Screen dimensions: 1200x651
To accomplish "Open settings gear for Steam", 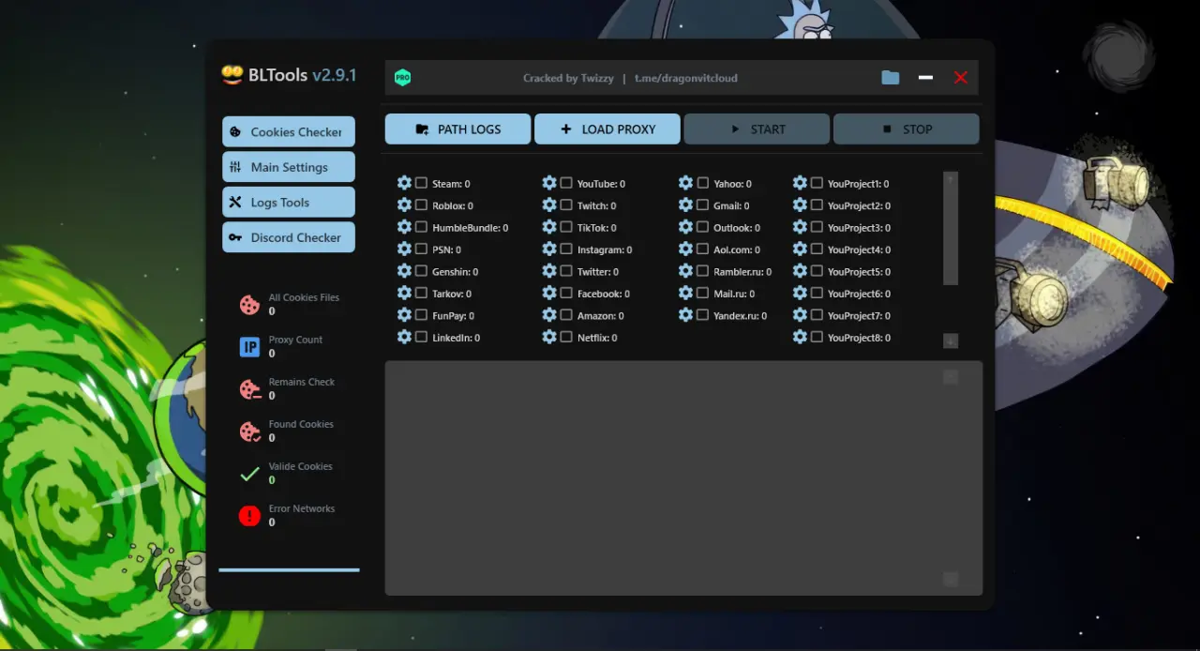I will click(x=404, y=183).
